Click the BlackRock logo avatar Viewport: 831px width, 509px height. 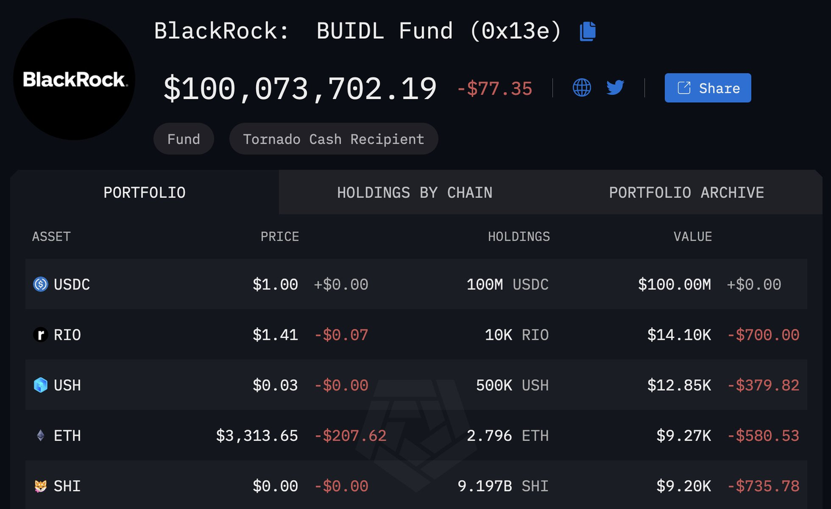74,79
